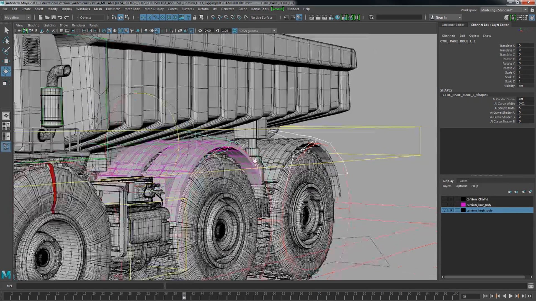536x301 pixels.
Task: Open the Mesh Tools menu
Action: click(x=132, y=9)
